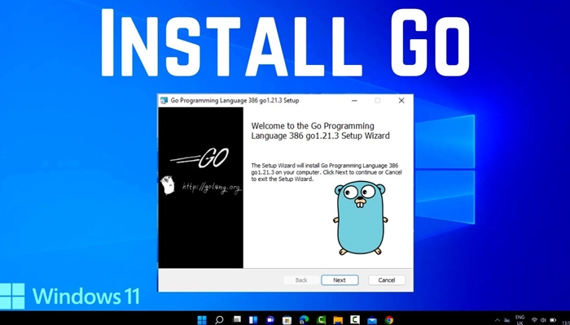The width and height of the screenshot is (570, 325).
Task: Click the Next button in Setup Wizard
Action: click(x=339, y=280)
